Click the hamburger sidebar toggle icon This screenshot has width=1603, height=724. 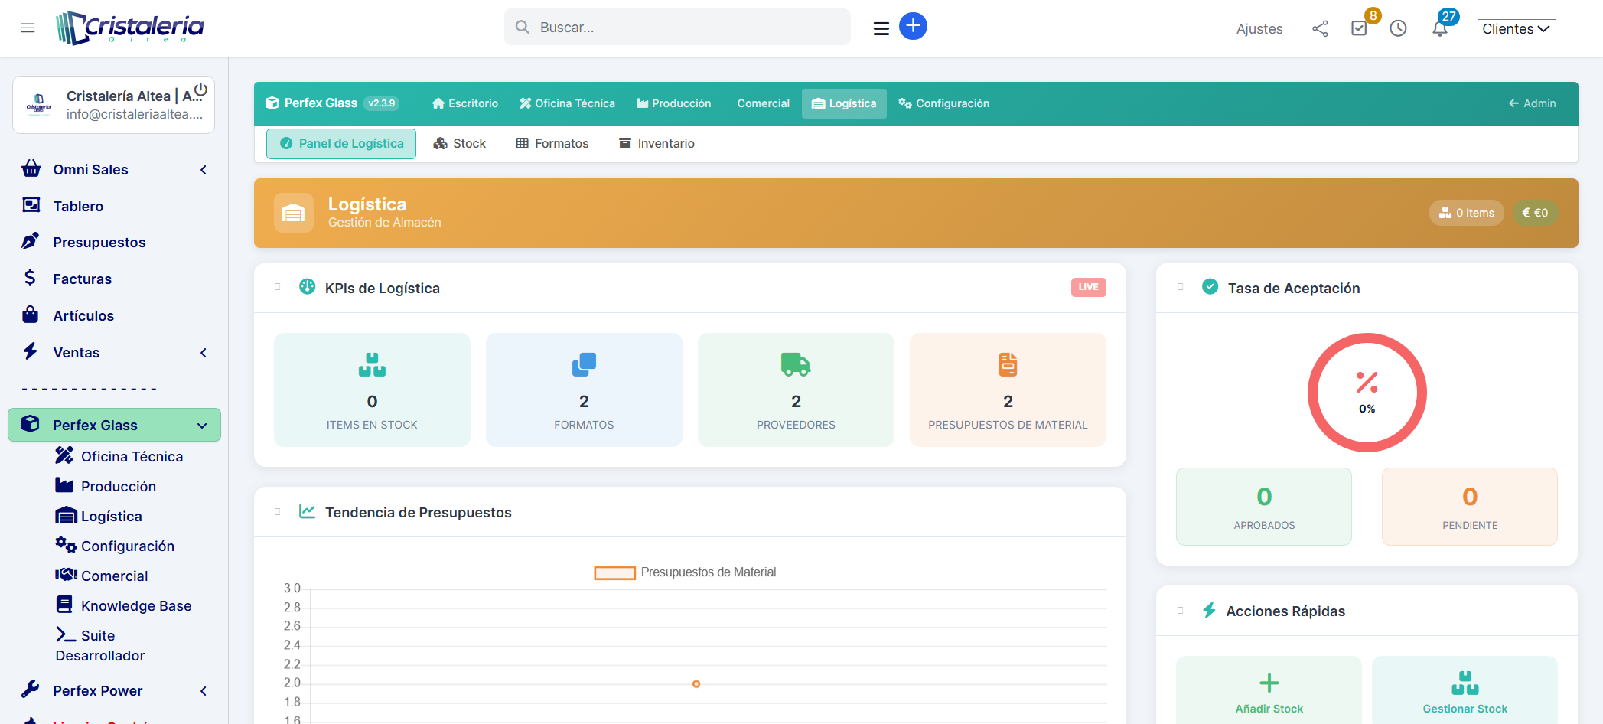click(x=28, y=28)
